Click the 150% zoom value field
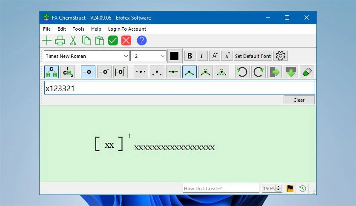This screenshot has width=356, height=206. tap(269, 188)
